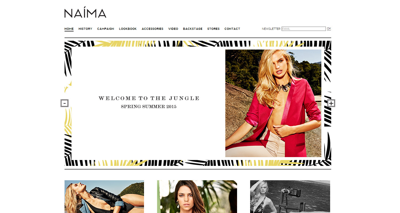400x213 pixels.
Task: Select the HOME menu item
Action: (69, 29)
